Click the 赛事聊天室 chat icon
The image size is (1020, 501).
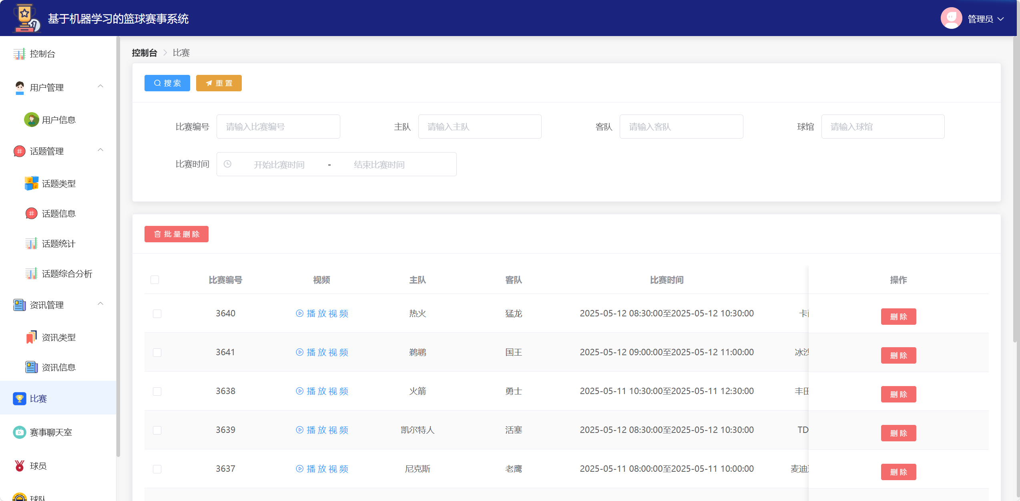coord(19,432)
